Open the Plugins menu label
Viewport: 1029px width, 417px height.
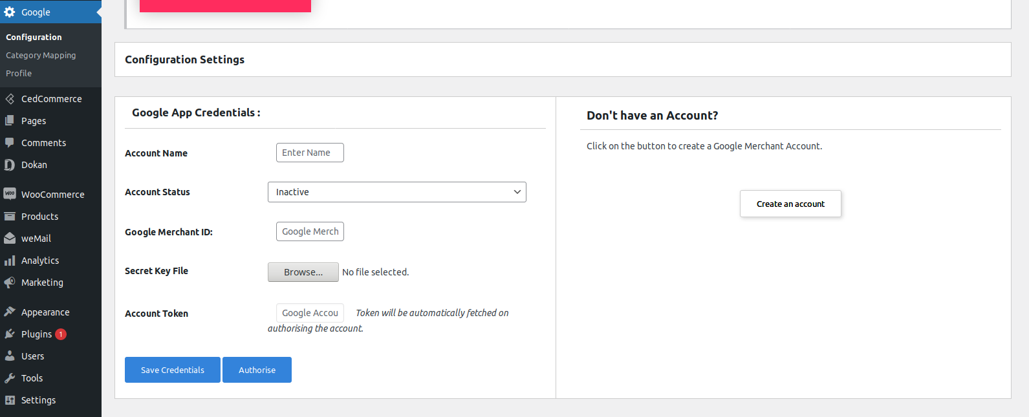(36, 334)
